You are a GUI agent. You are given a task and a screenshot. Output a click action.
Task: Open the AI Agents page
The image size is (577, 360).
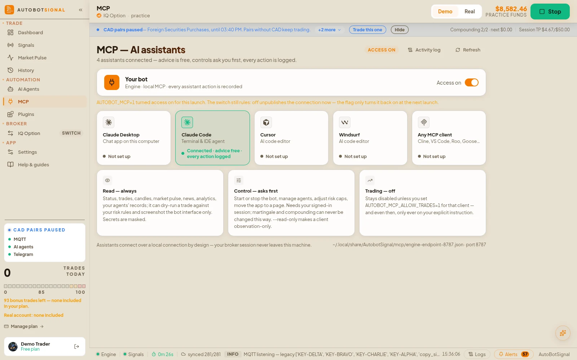click(x=45, y=89)
